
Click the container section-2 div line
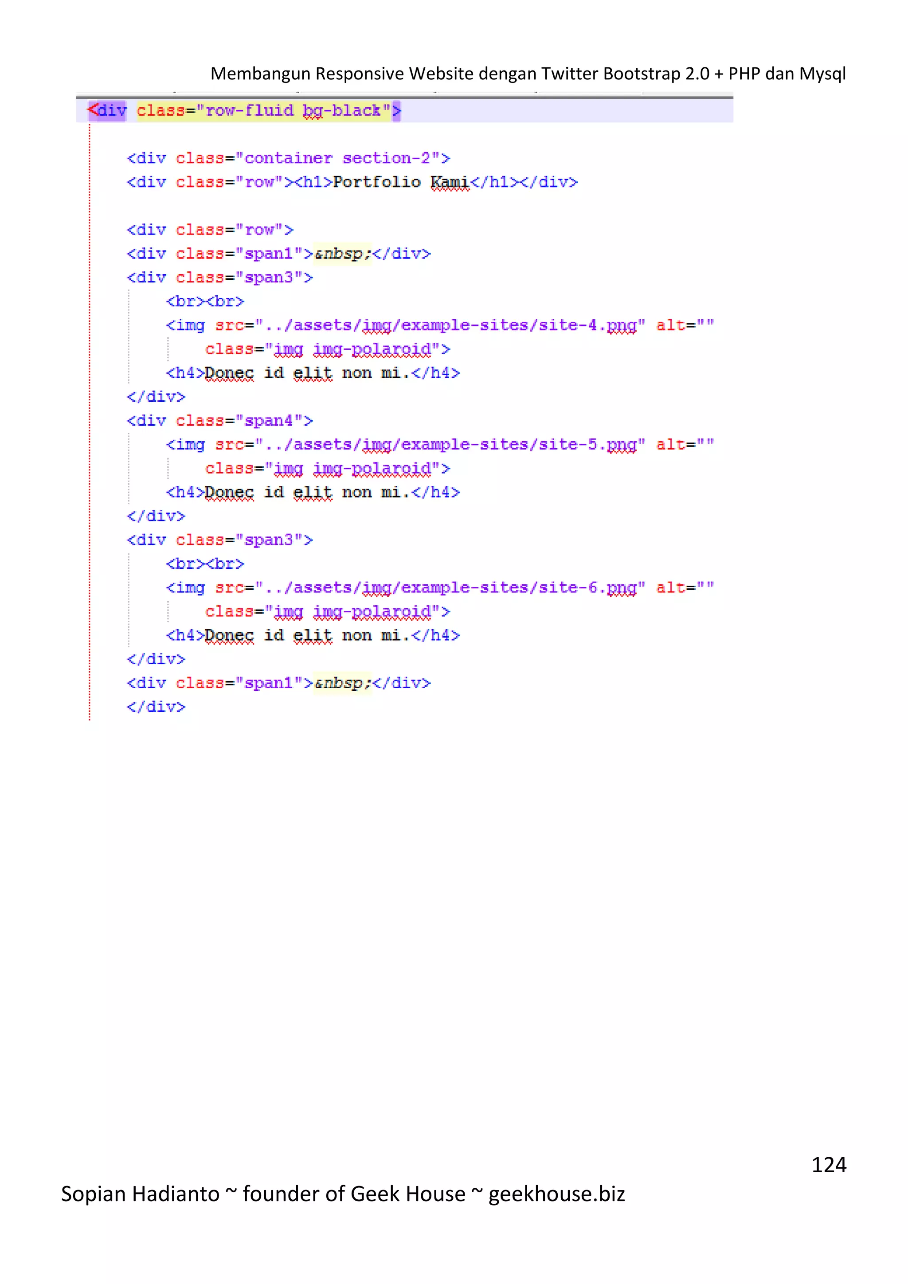(x=289, y=158)
